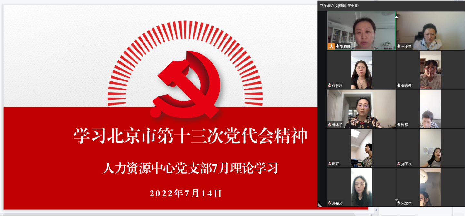Click the microphone icon next to 刘恩娜
465x216 pixels.
pyautogui.click(x=338, y=46)
